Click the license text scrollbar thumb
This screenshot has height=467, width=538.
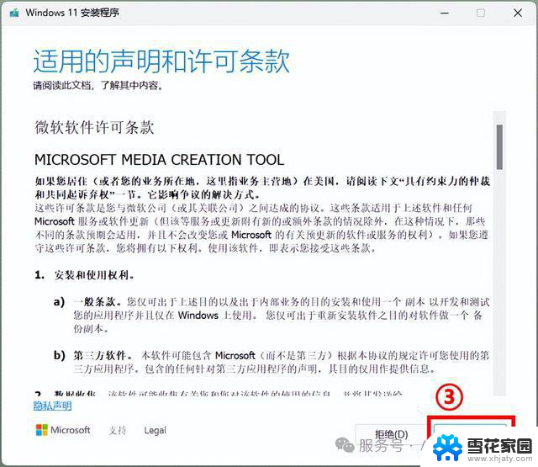pos(499,147)
